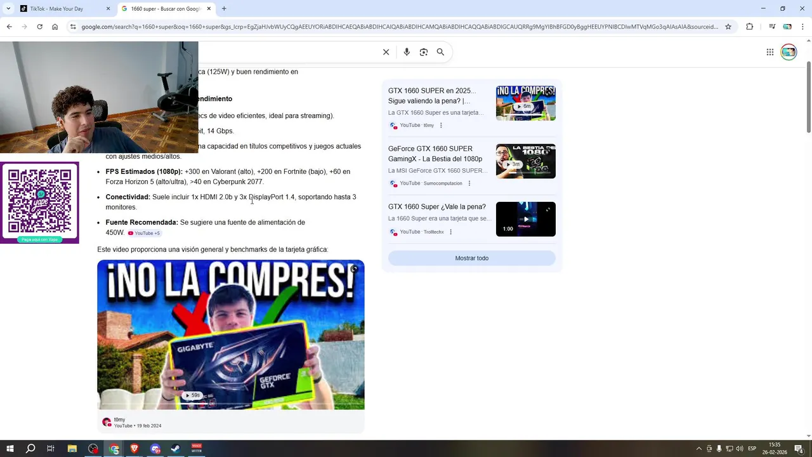Bookmark this page with the star icon
This screenshot has width=812, height=457.
click(x=728, y=27)
